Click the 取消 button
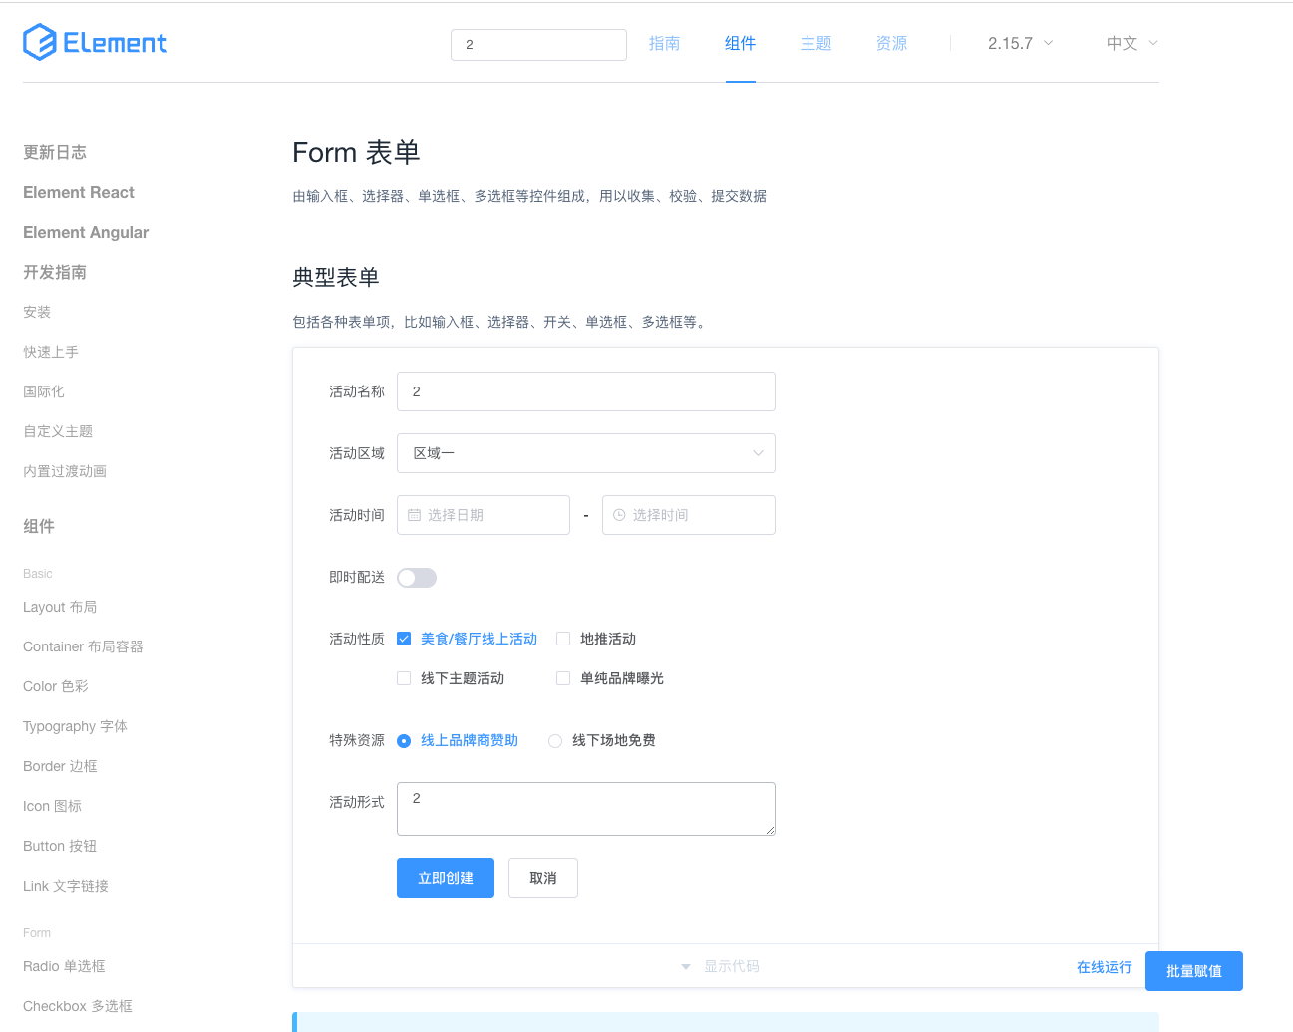 point(543,878)
